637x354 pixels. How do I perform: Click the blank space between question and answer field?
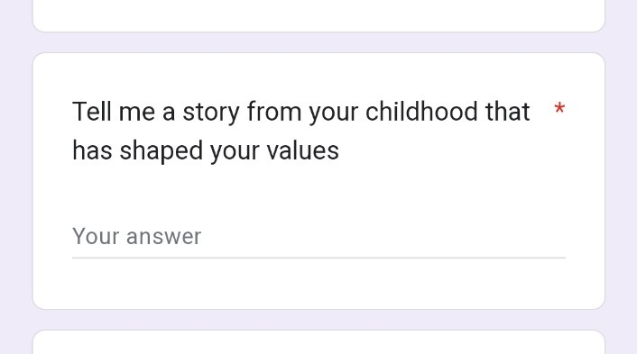(x=318, y=193)
